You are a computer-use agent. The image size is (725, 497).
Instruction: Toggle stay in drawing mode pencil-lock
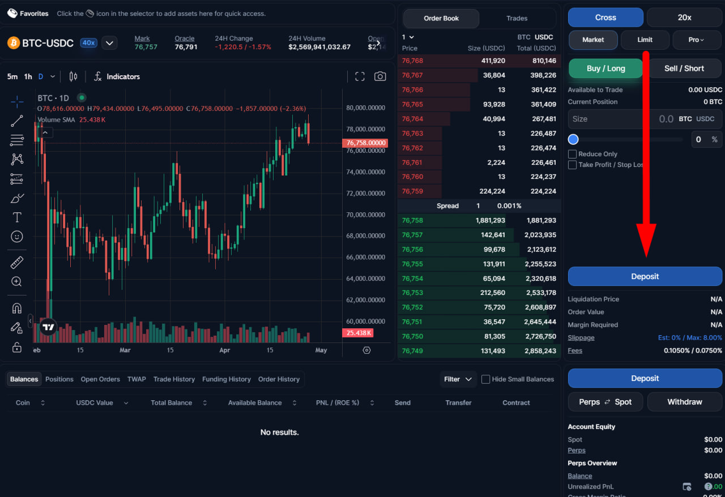pyautogui.click(x=17, y=327)
